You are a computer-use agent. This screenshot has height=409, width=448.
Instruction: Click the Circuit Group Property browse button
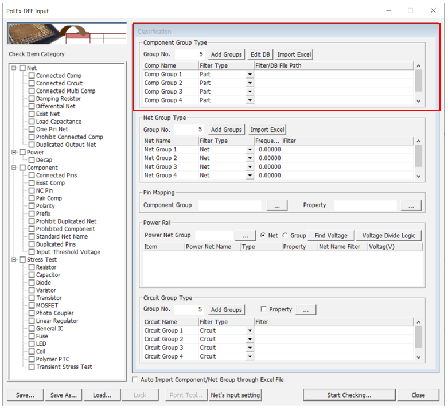coord(306,310)
